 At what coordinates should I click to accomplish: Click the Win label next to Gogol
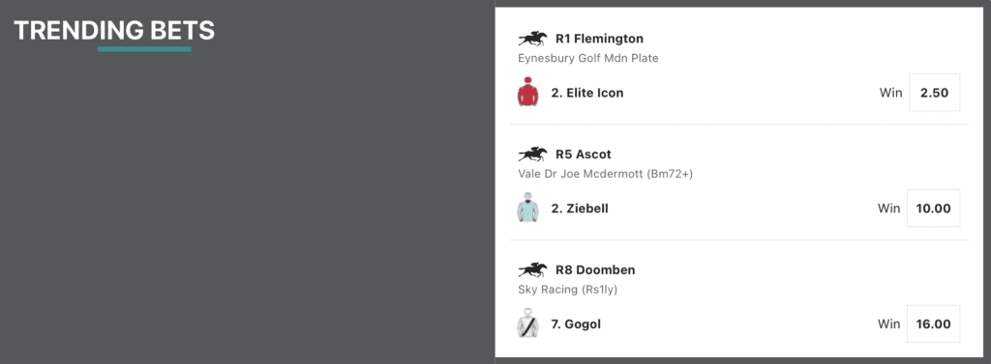pyautogui.click(x=888, y=324)
